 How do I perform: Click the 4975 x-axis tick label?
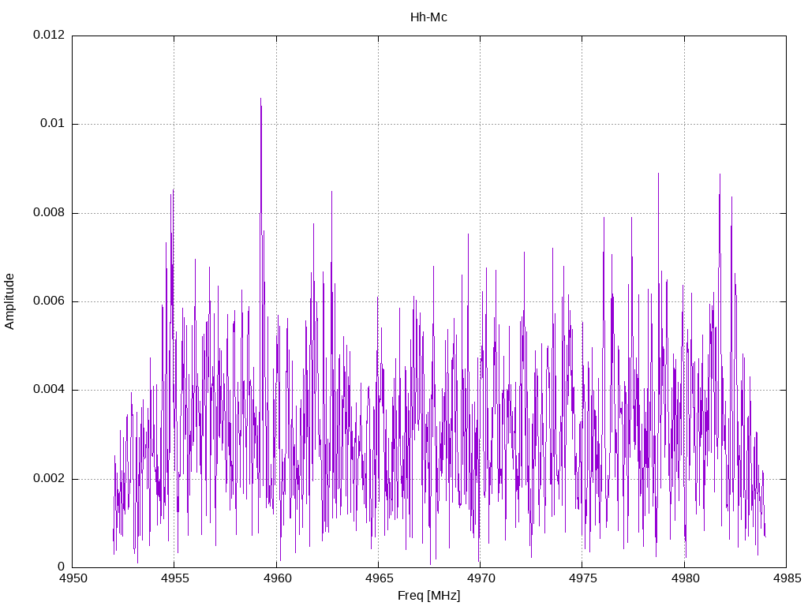pos(583,578)
